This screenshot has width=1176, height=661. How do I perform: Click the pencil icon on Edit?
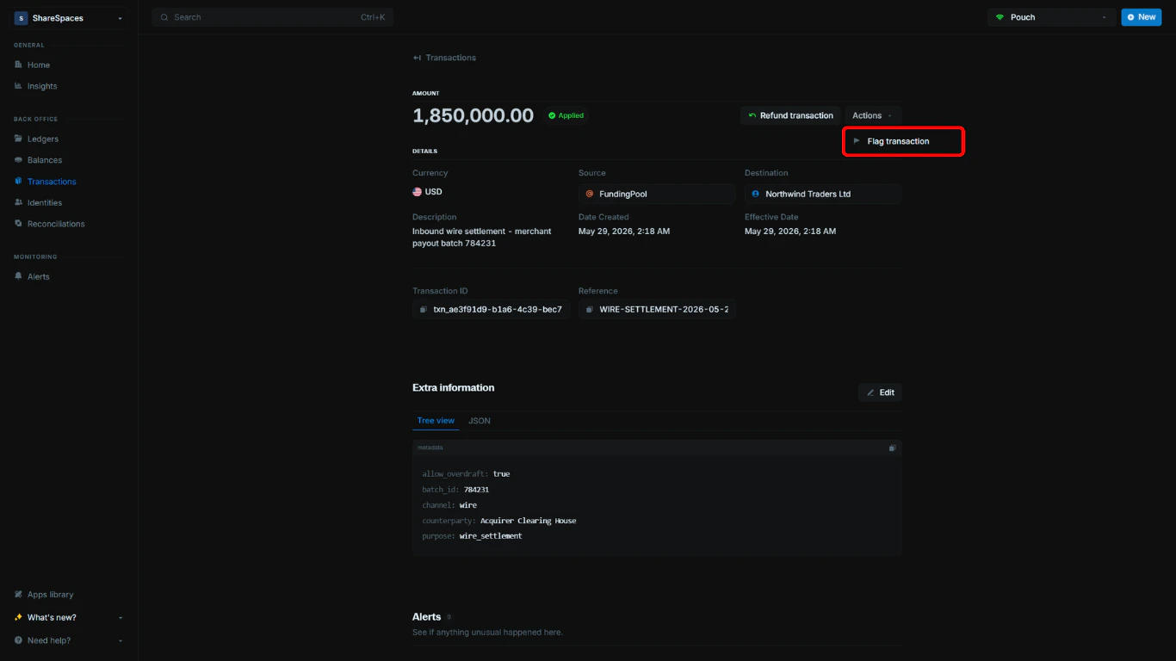(870, 392)
